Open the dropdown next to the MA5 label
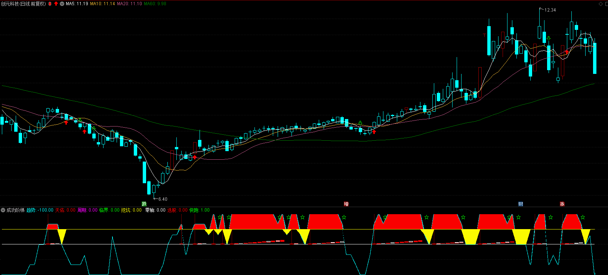The height and width of the screenshot is (275, 608). [x=62, y=4]
